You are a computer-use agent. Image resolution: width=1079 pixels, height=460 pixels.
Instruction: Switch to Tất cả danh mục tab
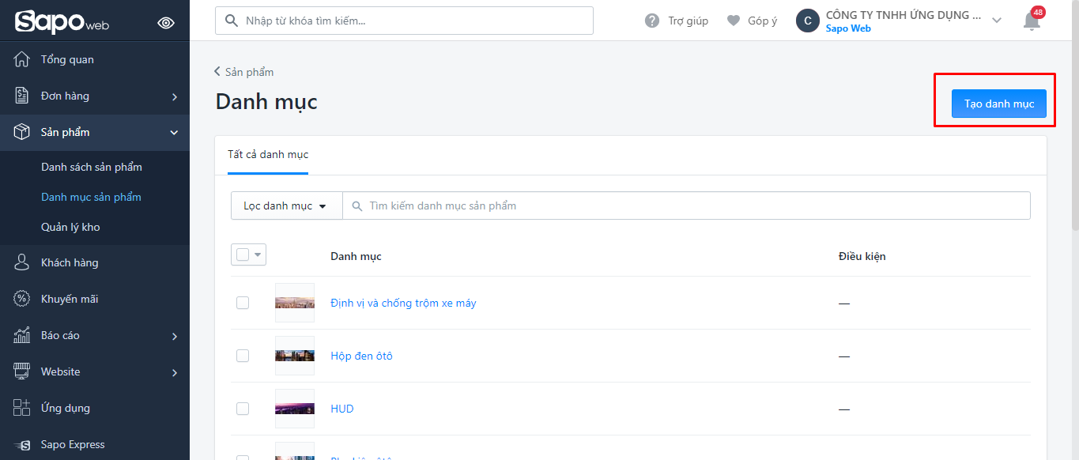point(268,154)
